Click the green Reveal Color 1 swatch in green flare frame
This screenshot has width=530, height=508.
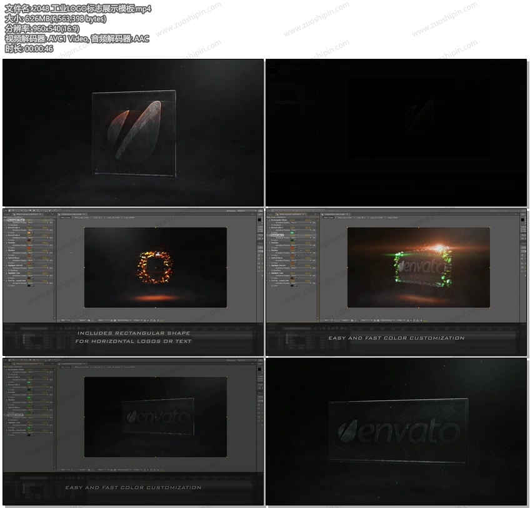[x=292, y=232]
